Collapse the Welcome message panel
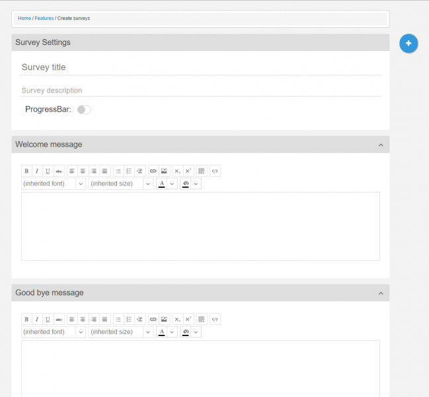Viewport: 429px width, 397px height. coord(381,145)
